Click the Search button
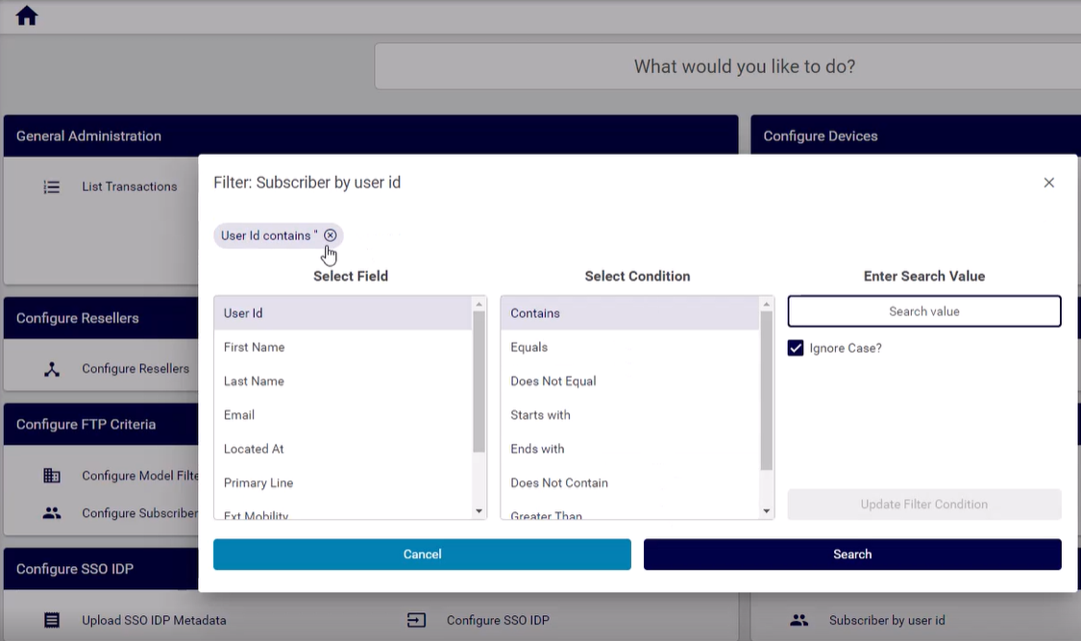 pyautogui.click(x=851, y=555)
